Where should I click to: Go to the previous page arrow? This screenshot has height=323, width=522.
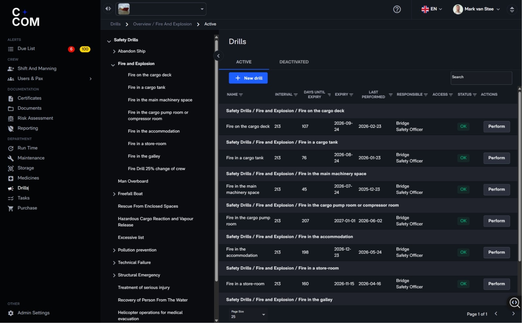coord(496,314)
